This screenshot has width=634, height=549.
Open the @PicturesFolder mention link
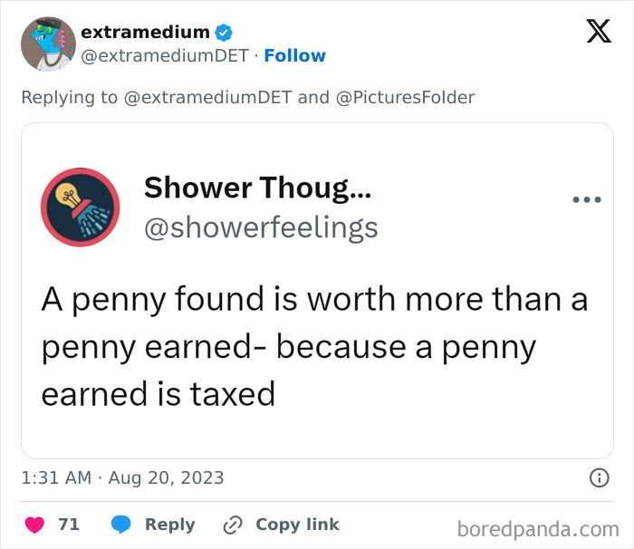point(405,97)
